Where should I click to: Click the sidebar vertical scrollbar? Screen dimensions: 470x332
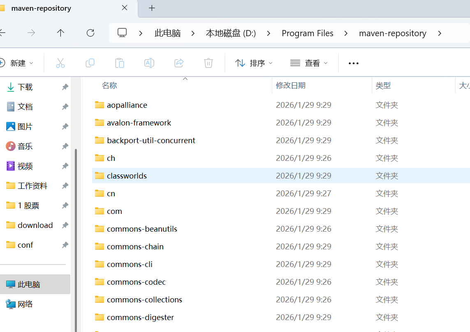point(76,240)
